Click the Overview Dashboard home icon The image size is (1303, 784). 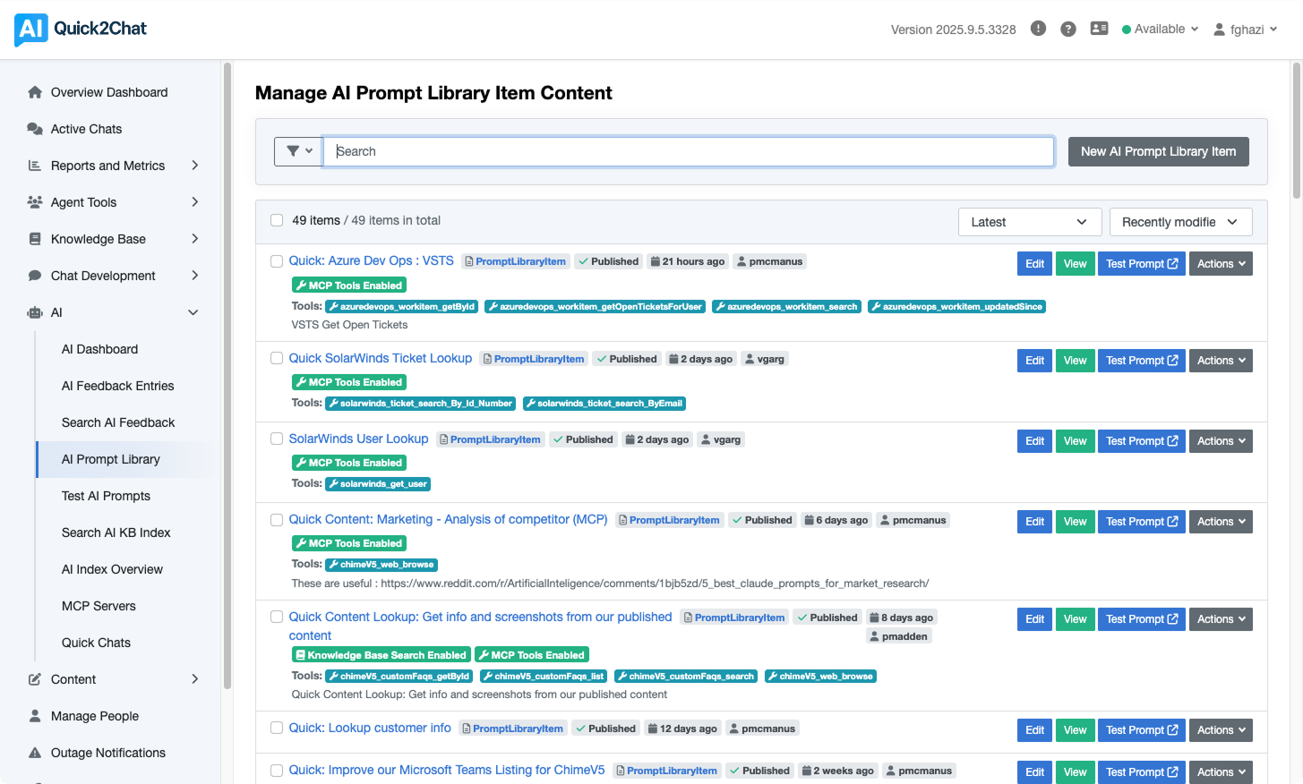pos(35,92)
